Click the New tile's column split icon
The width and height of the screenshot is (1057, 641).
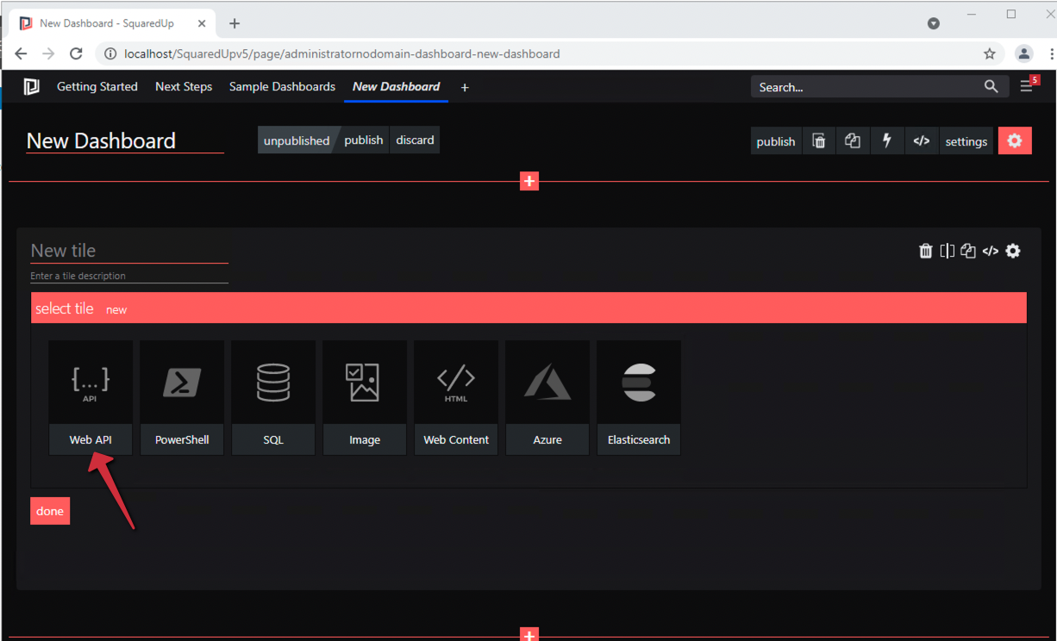[x=948, y=251]
